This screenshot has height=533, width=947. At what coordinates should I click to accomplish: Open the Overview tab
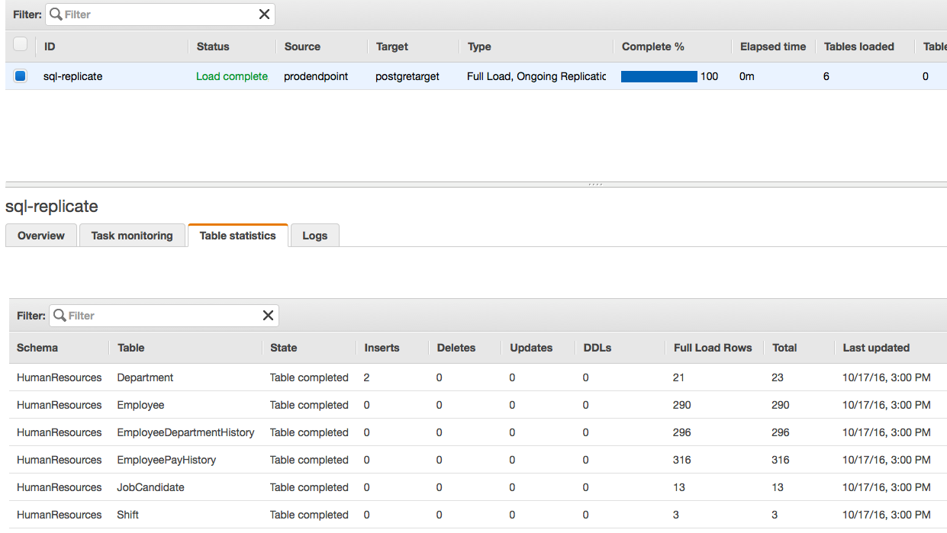pos(41,236)
